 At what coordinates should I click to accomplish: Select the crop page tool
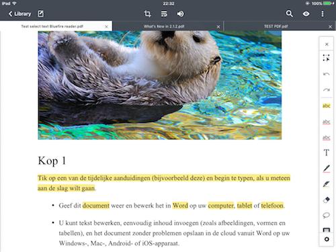147,14
